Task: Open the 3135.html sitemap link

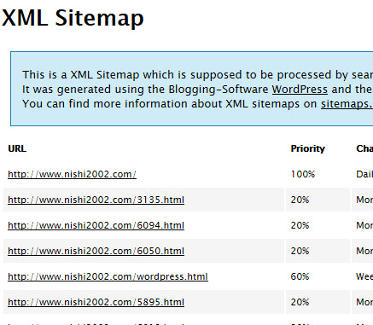Action: (x=96, y=200)
